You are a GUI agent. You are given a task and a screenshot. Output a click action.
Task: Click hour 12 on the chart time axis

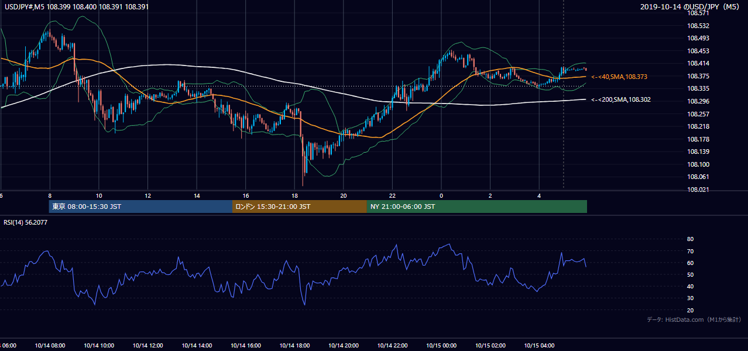point(147,196)
